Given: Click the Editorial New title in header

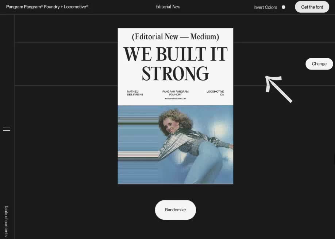Looking at the screenshot, I should tap(168, 7).
